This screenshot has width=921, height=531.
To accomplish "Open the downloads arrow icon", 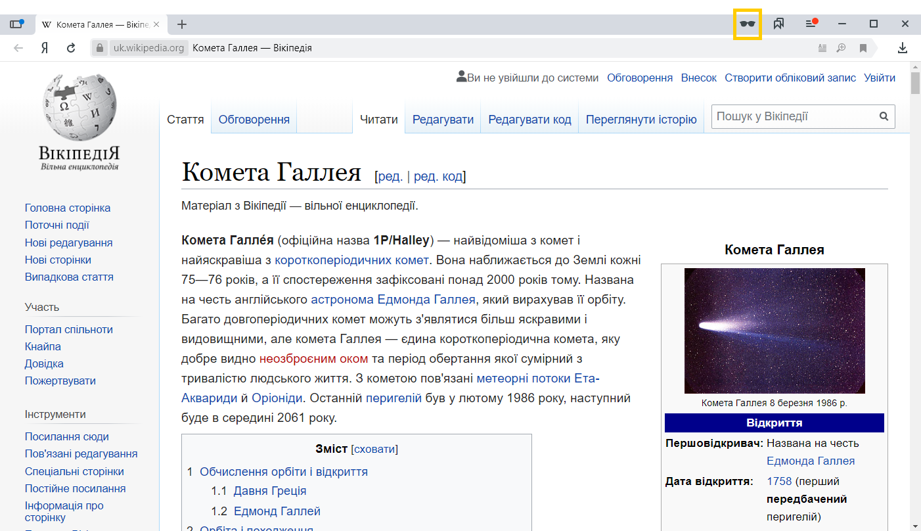I will [903, 48].
